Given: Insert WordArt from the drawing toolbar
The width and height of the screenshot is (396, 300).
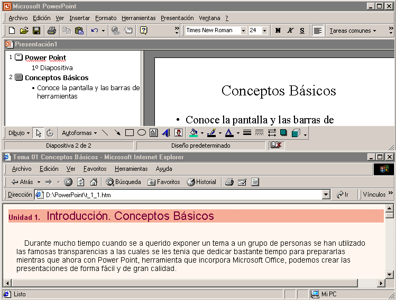Looking at the screenshot, I should tap(166, 133).
